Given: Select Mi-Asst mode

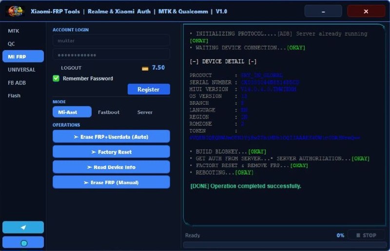Looking at the screenshot, I should (x=72, y=112).
